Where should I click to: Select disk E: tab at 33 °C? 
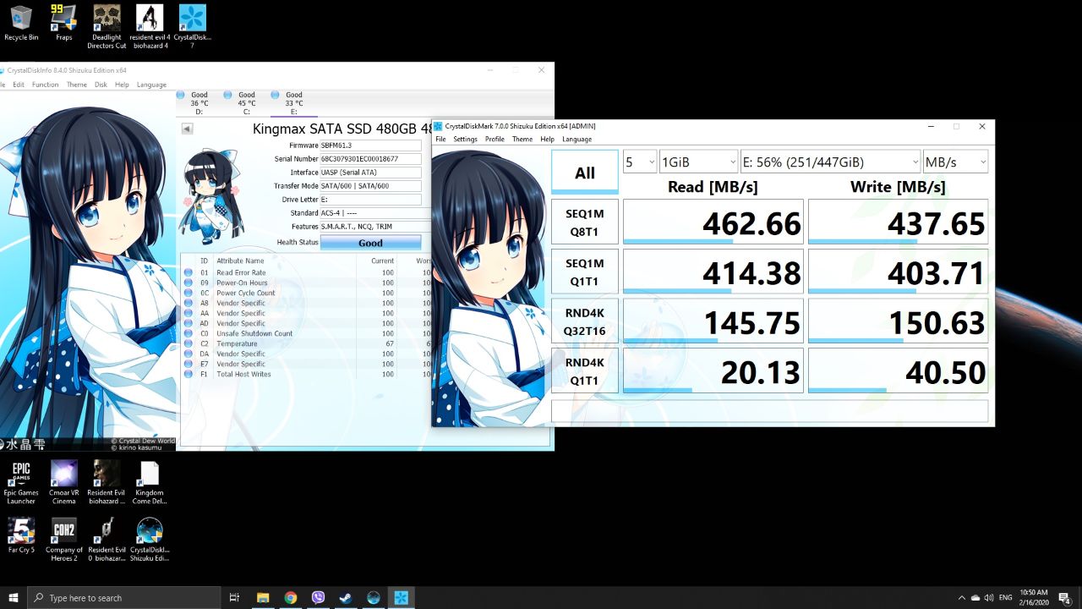click(293, 103)
